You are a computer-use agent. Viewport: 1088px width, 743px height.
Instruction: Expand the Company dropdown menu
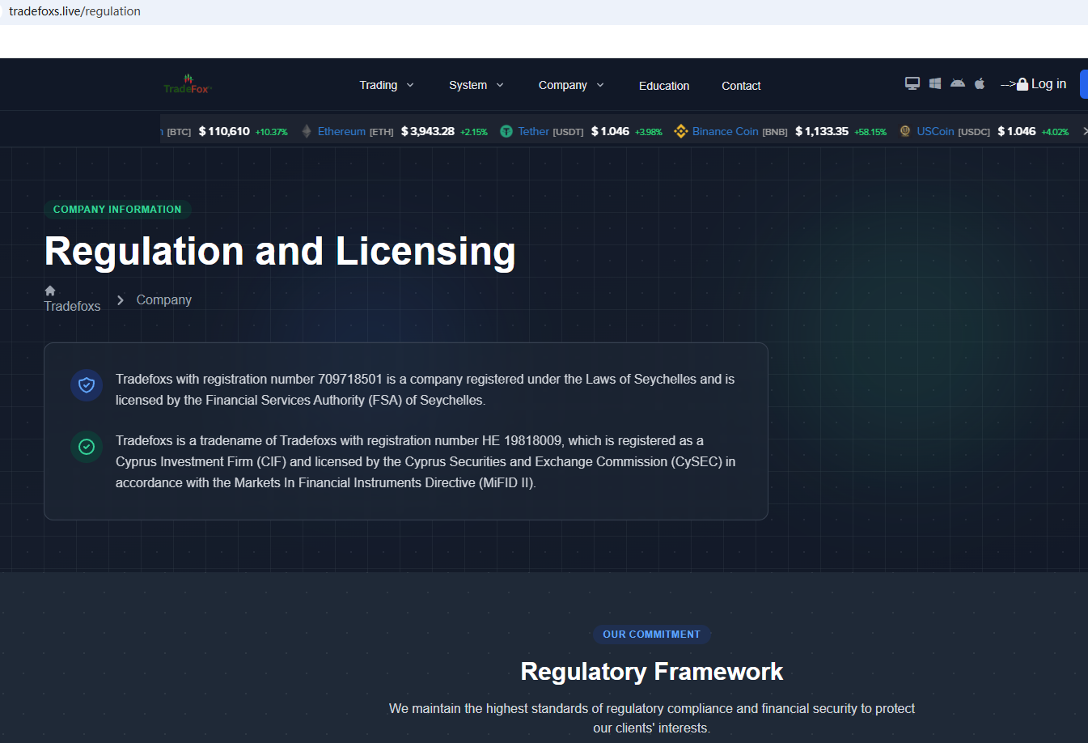571,85
